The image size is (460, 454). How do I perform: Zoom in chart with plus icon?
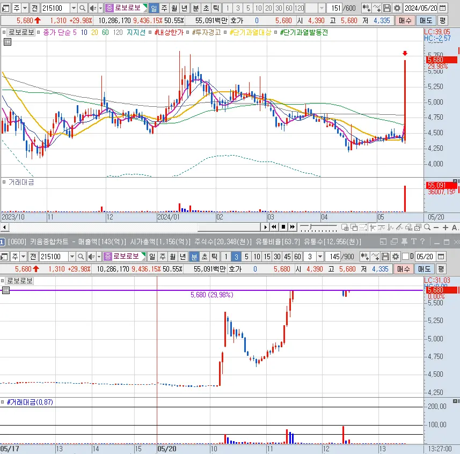point(446,228)
